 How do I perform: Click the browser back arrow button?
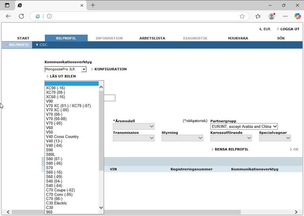tap(8, 16)
